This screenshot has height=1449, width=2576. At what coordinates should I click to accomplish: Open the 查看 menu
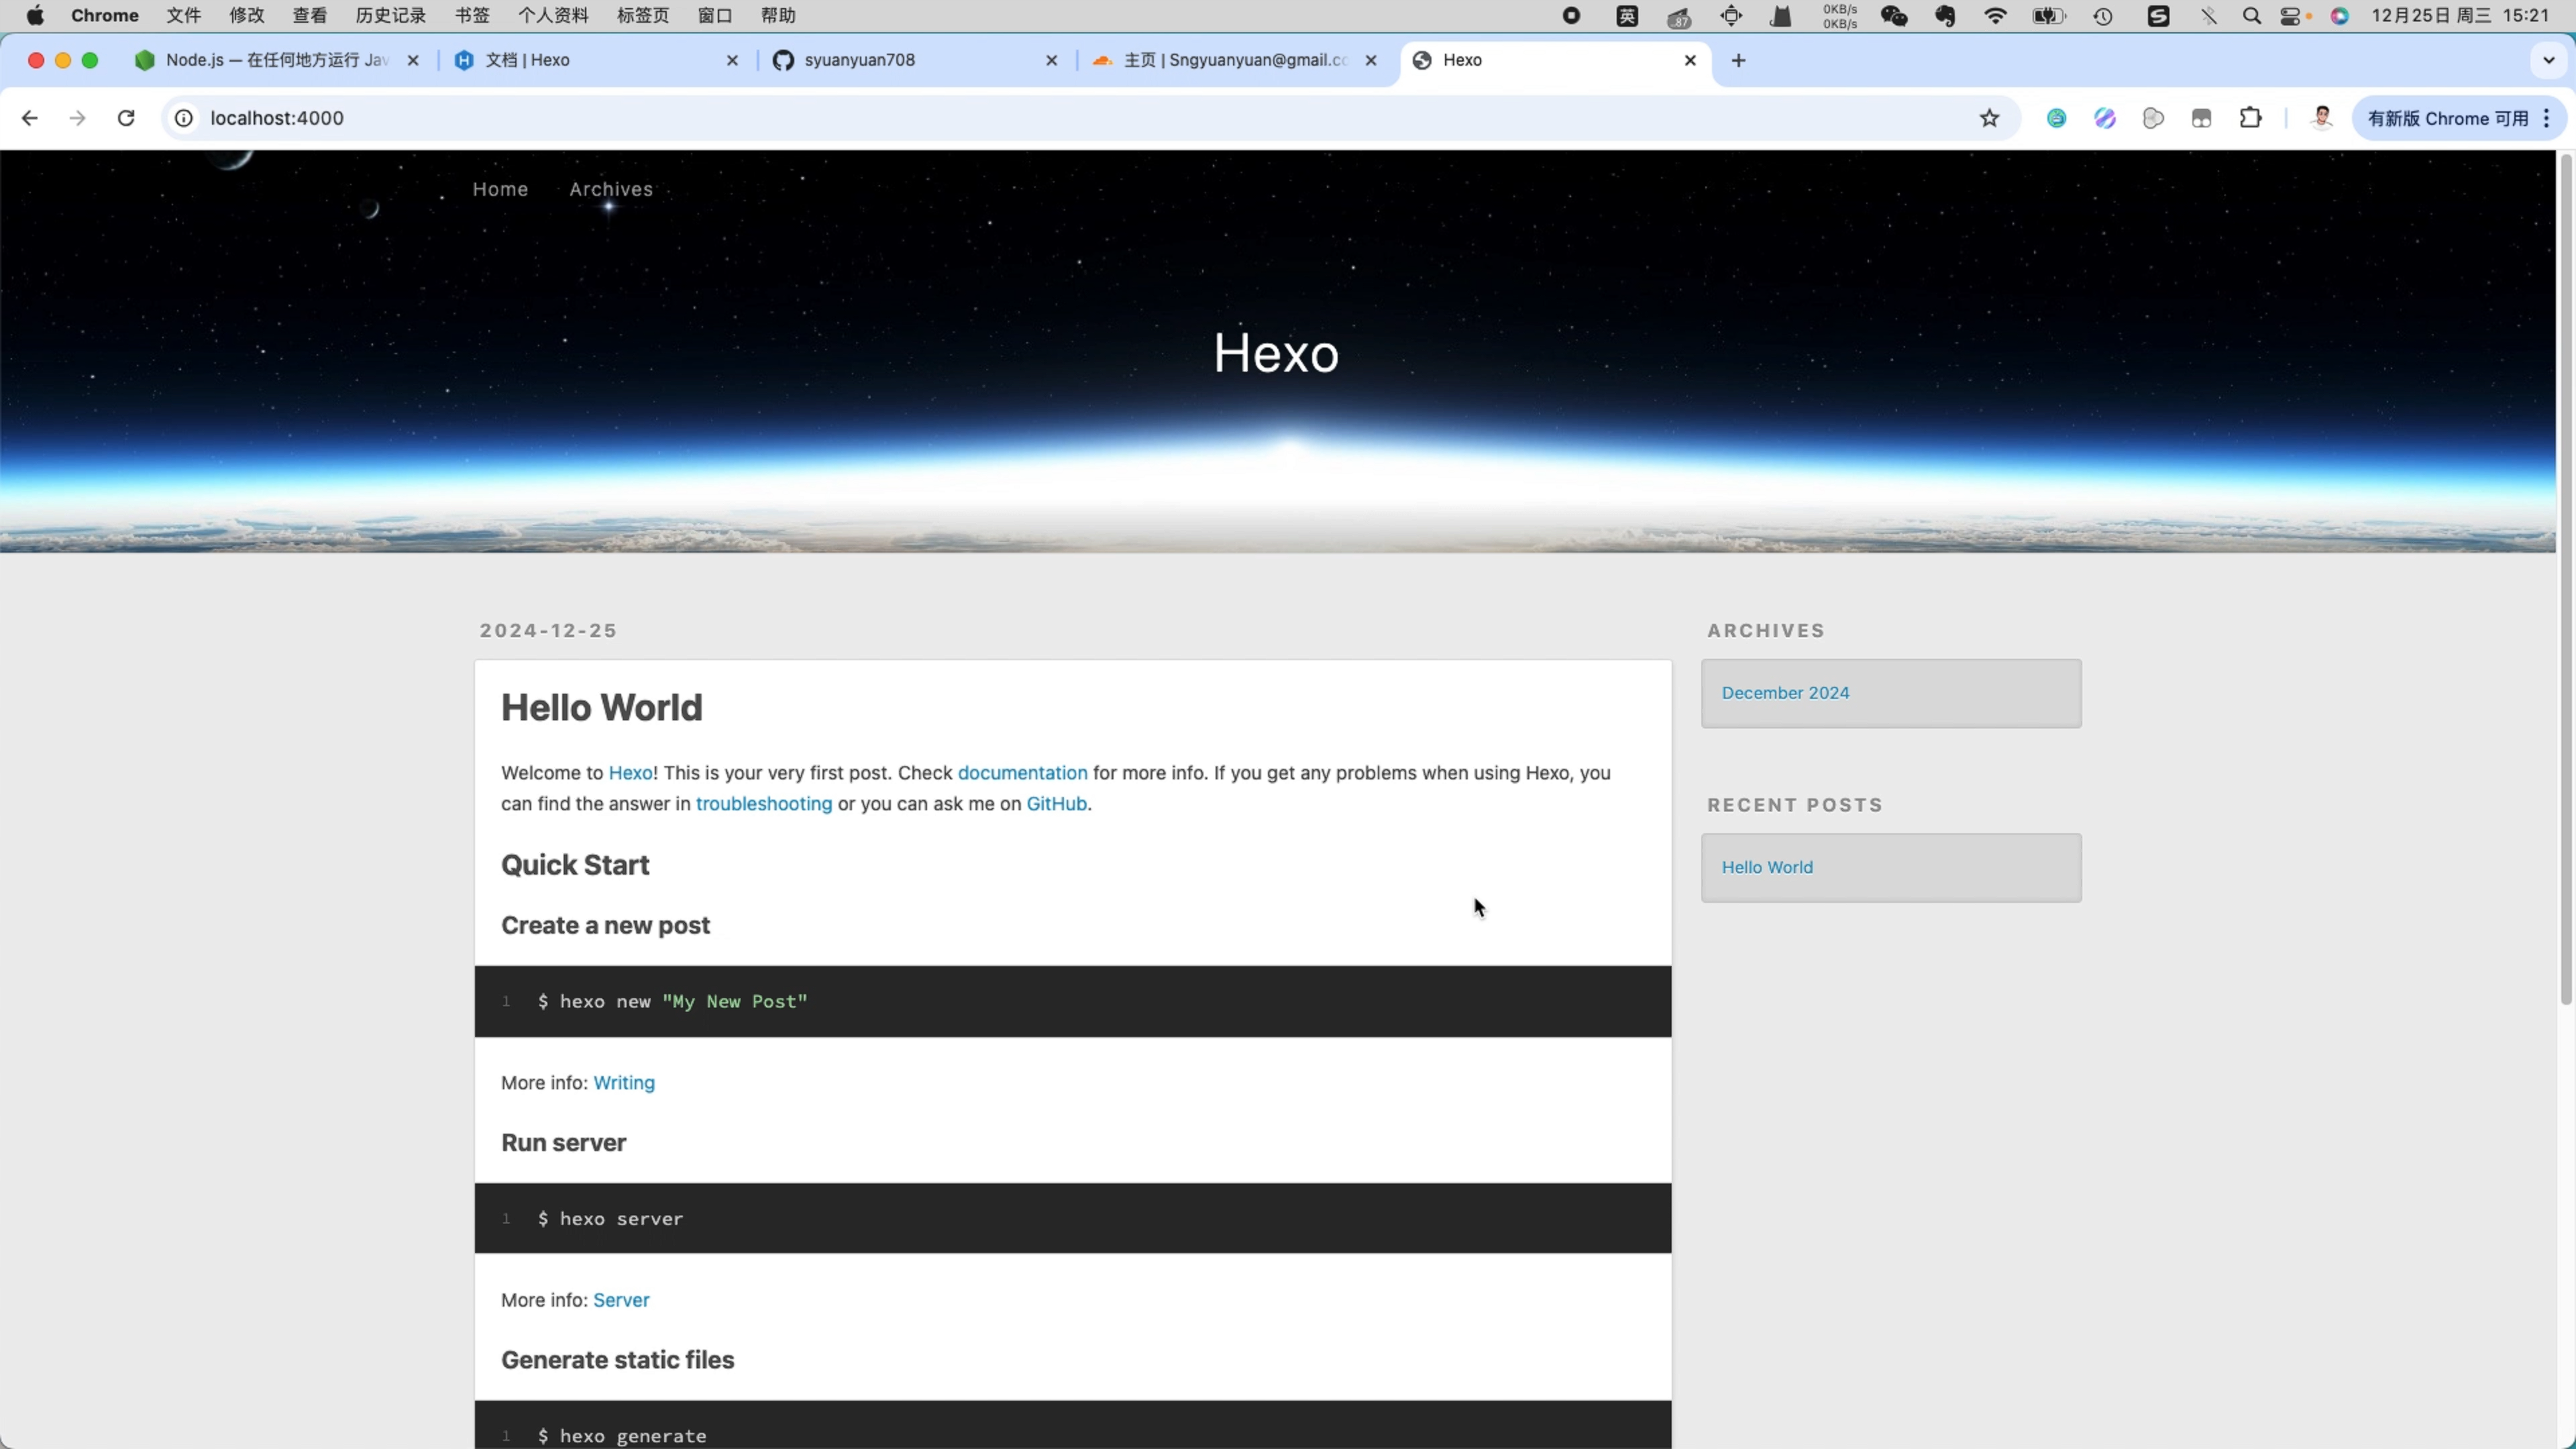coord(309,15)
